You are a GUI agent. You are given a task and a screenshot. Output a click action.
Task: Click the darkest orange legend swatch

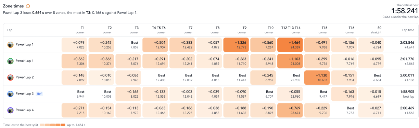point(63,125)
